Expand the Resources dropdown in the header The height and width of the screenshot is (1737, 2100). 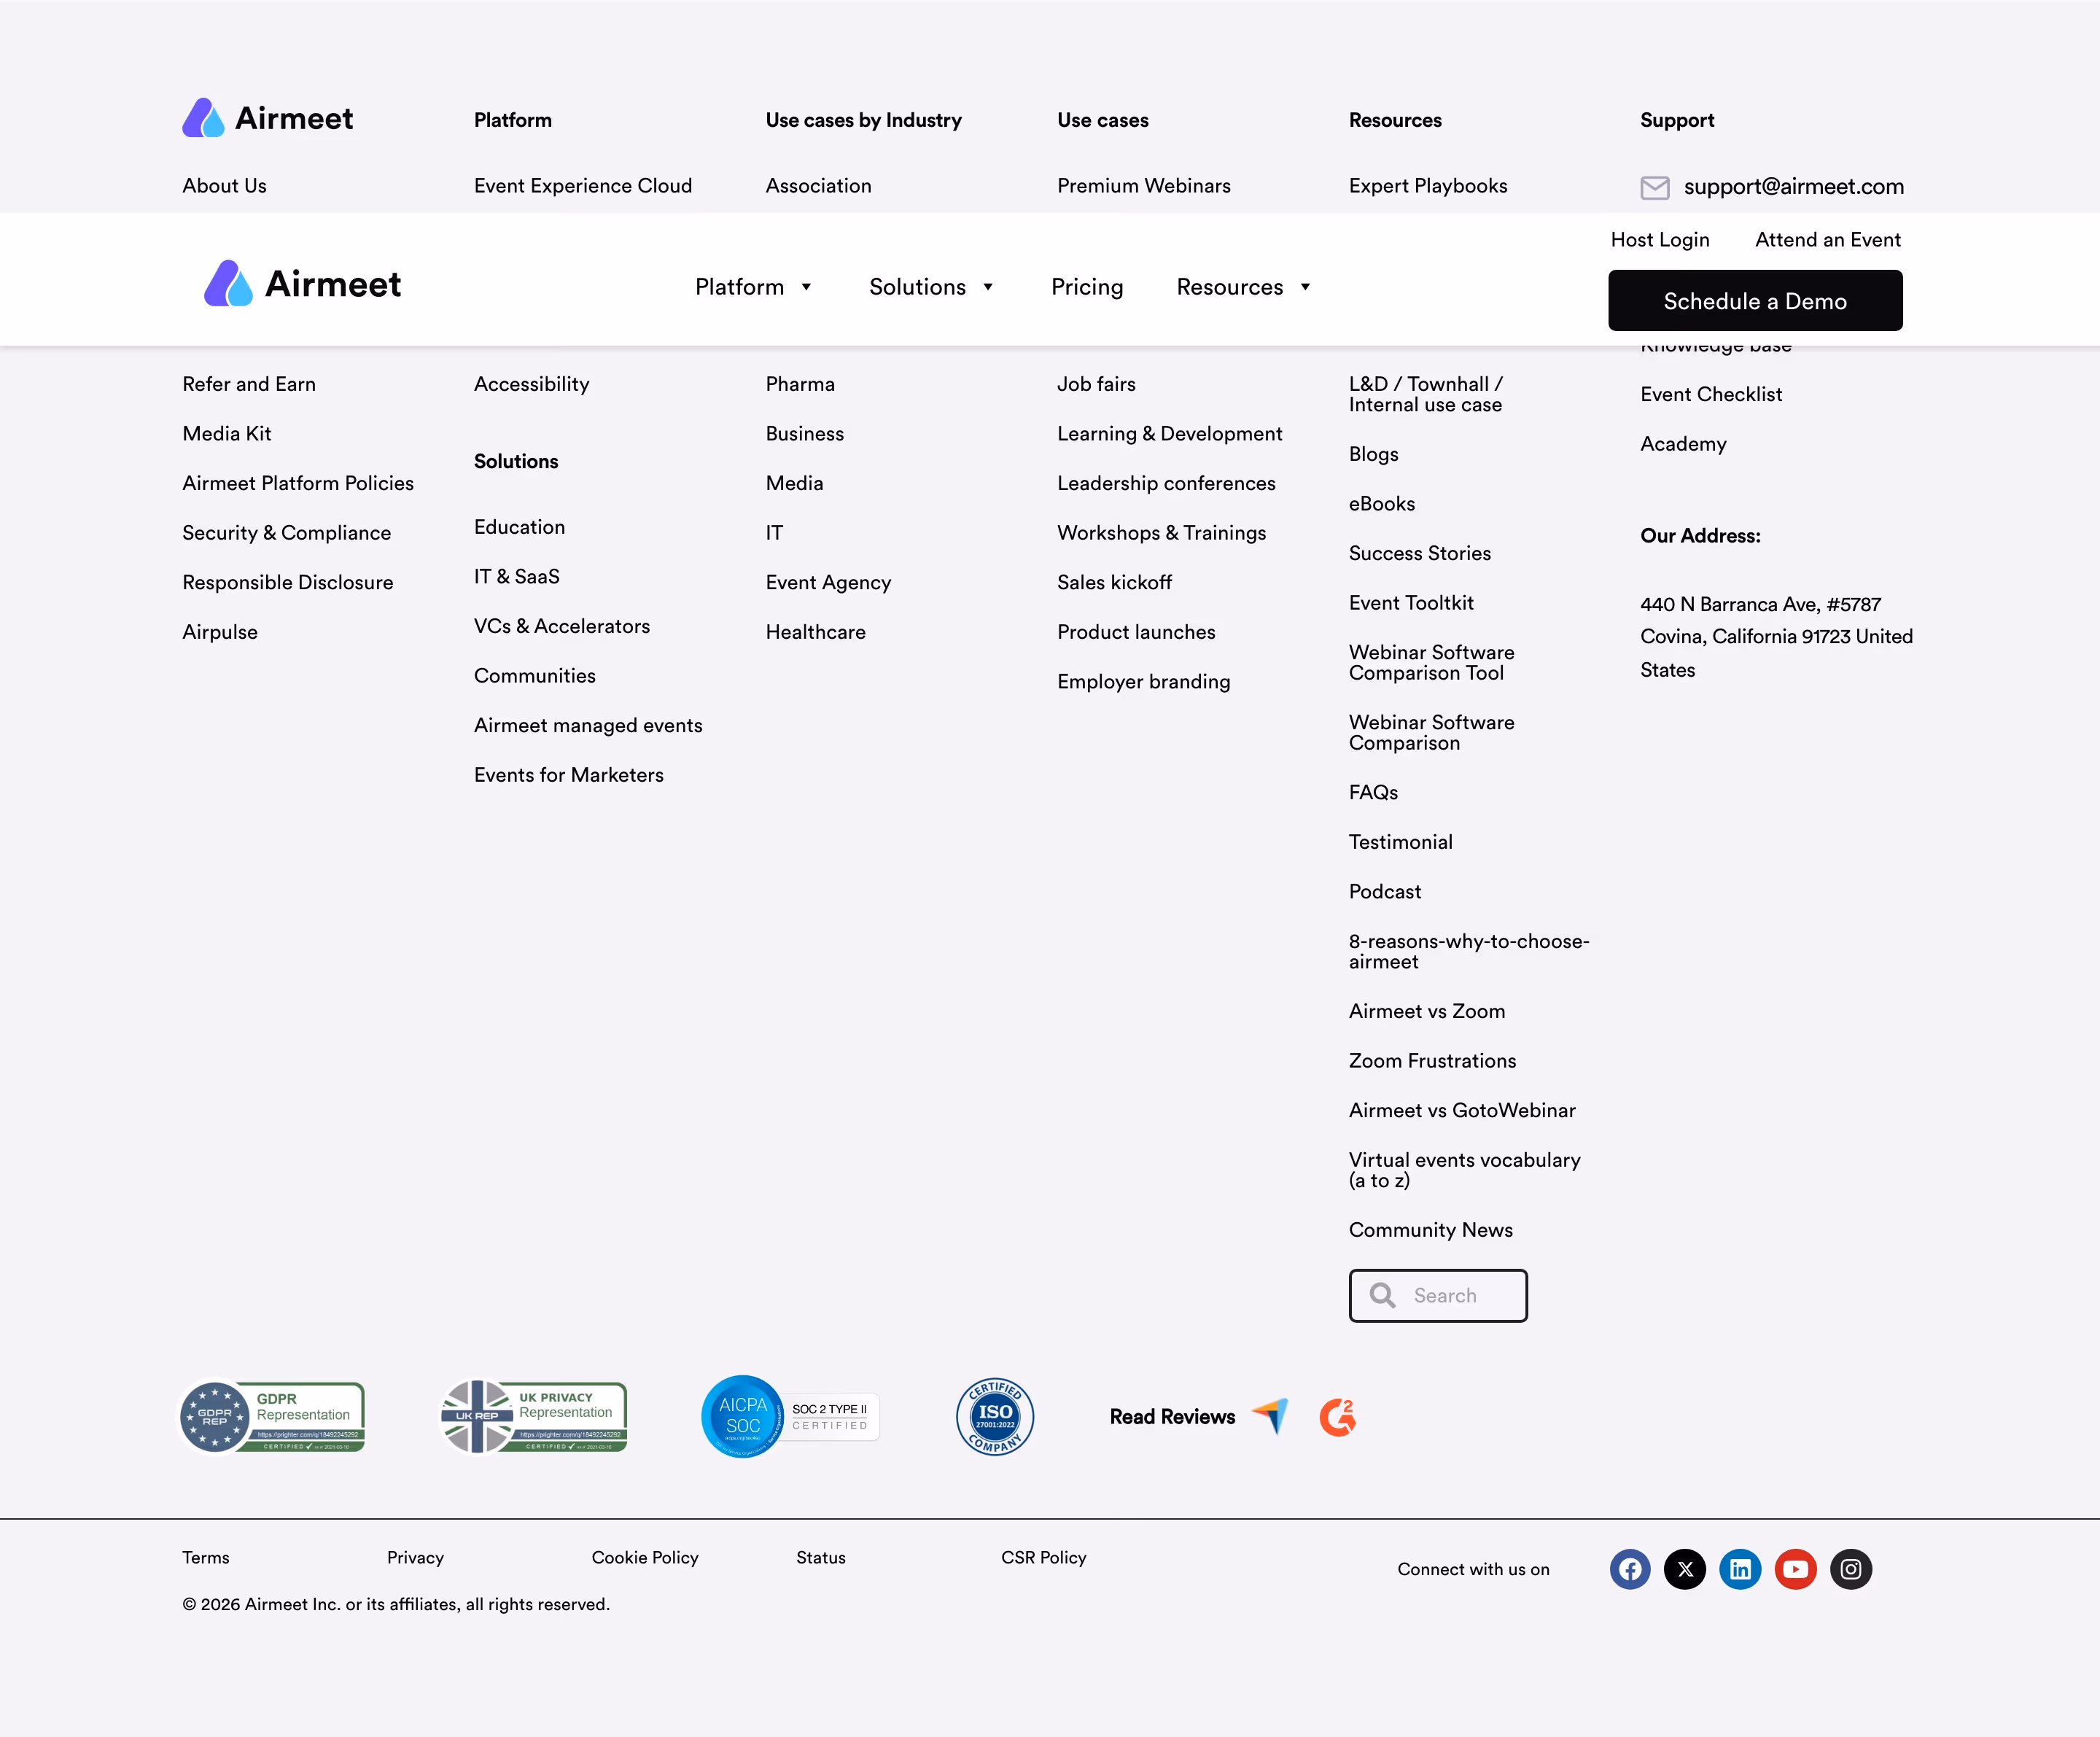click(x=1243, y=287)
